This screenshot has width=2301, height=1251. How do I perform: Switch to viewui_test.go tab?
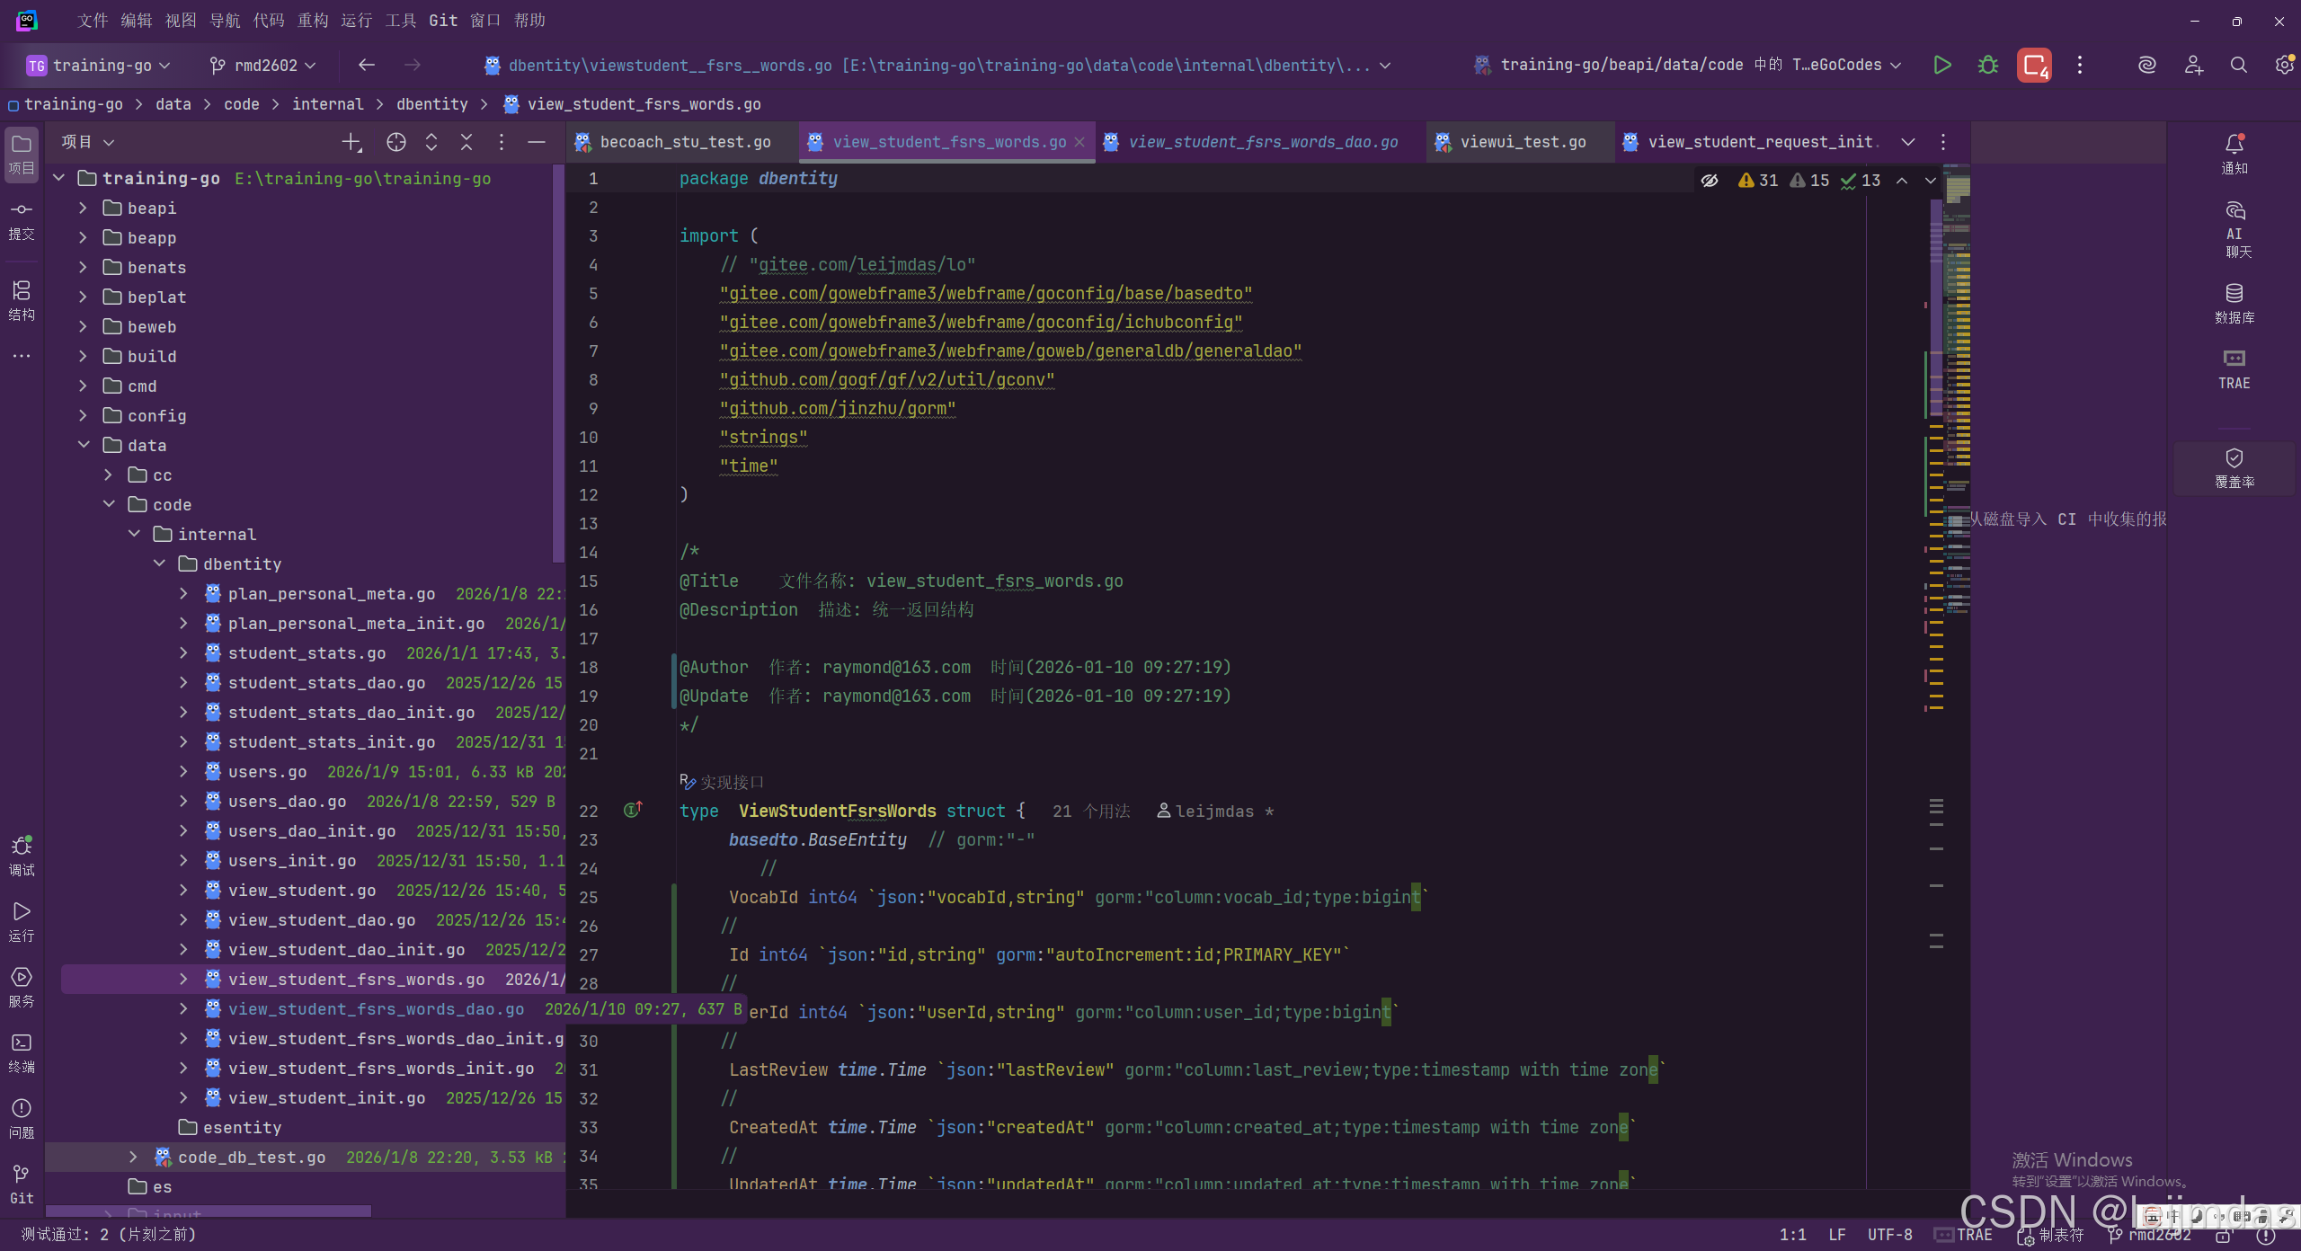click(1522, 142)
